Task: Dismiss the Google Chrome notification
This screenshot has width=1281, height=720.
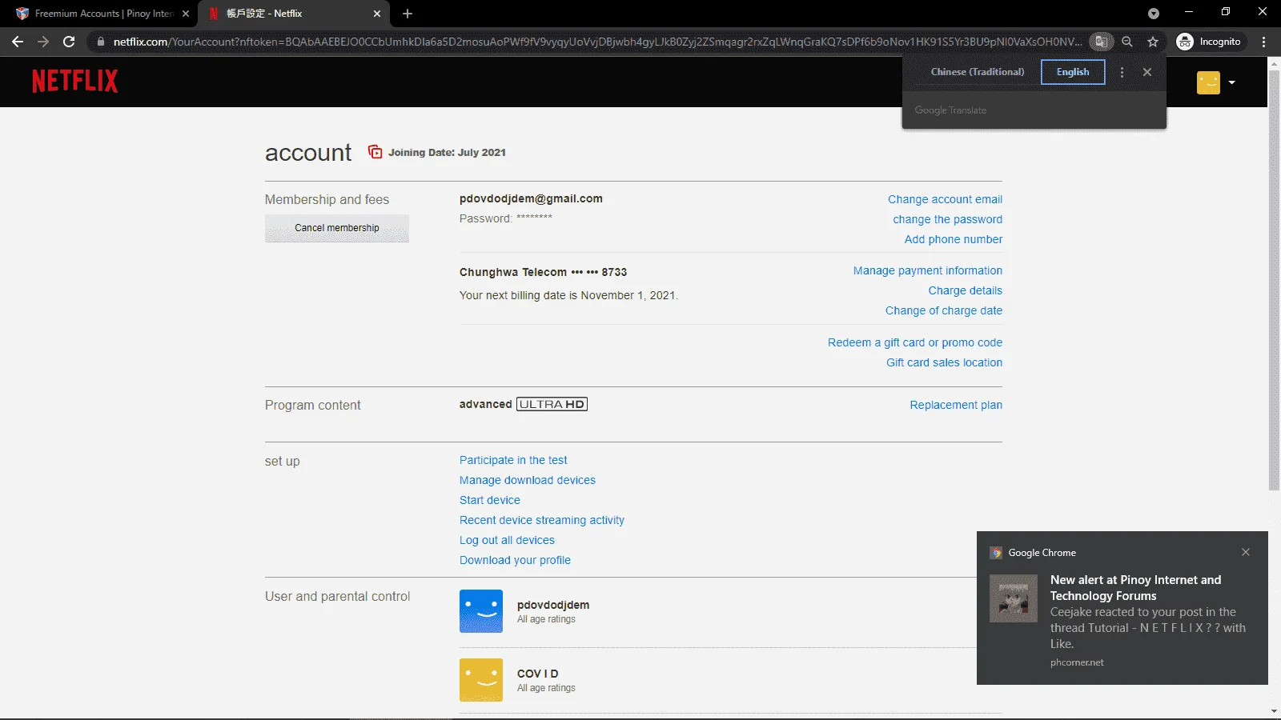Action: tap(1246, 552)
